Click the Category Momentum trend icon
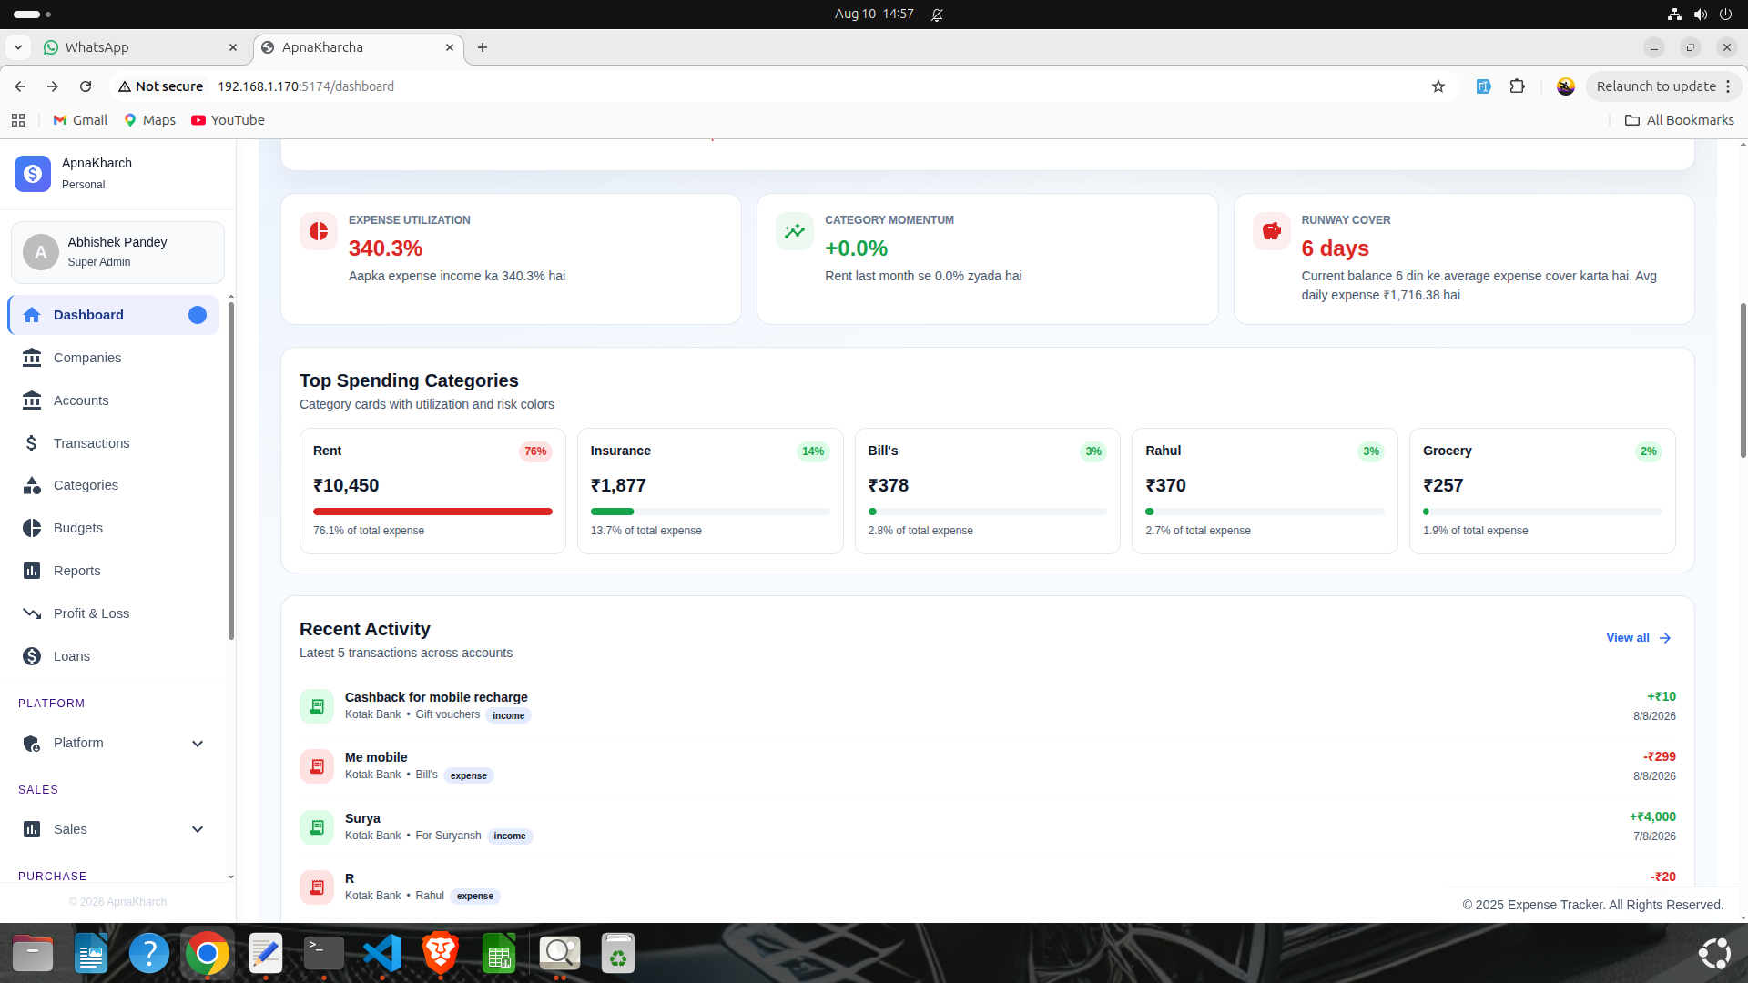This screenshot has height=983, width=1748. click(795, 231)
